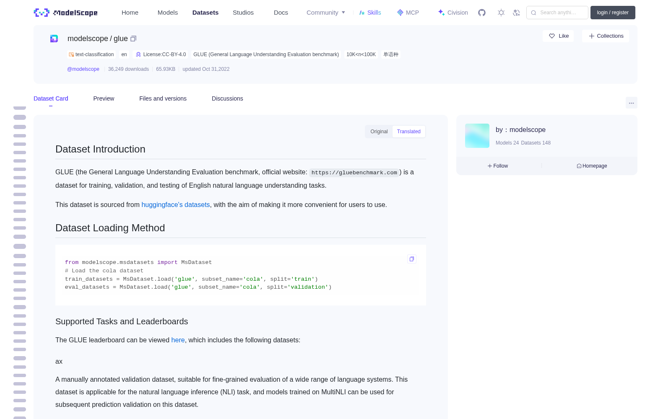
Task: Click the 'Models 24' count
Action: (507, 143)
